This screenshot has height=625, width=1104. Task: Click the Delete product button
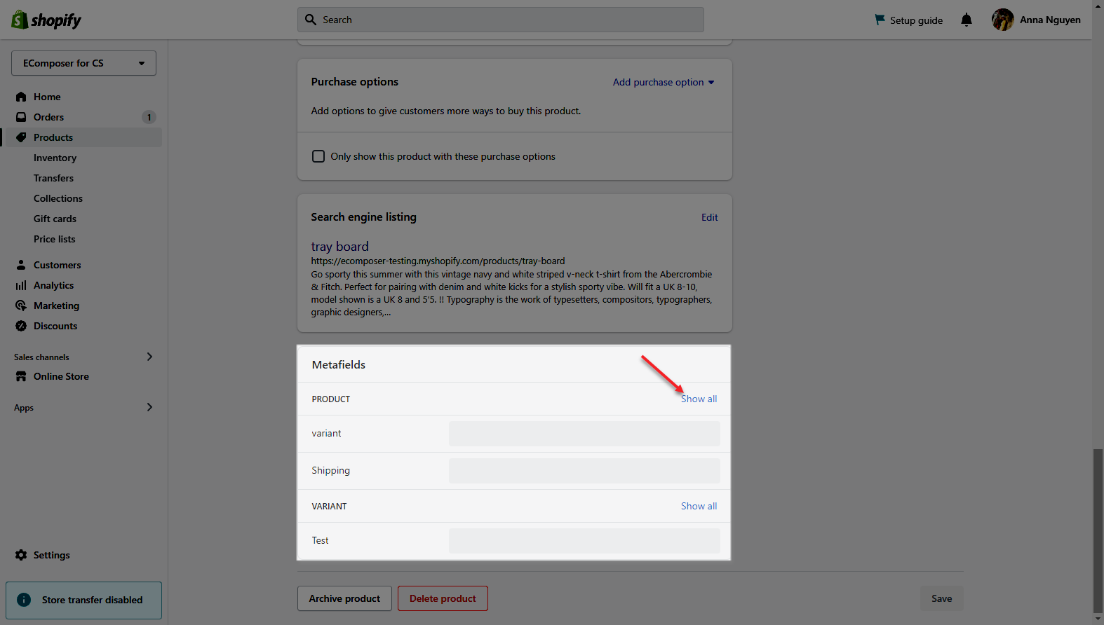pyautogui.click(x=443, y=598)
